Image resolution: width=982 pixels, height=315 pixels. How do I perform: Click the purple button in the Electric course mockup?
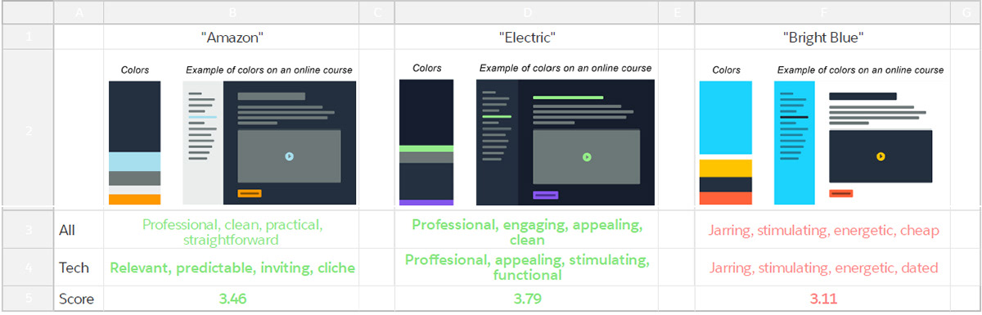546,196
